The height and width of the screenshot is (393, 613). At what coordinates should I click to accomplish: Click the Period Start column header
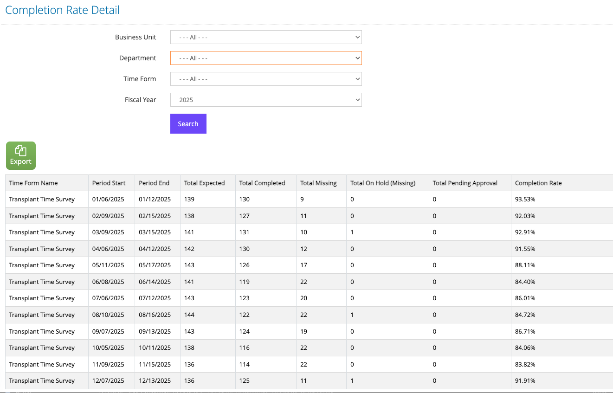click(x=111, y=183)
